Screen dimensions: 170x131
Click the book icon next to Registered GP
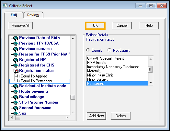click(16, 60)
